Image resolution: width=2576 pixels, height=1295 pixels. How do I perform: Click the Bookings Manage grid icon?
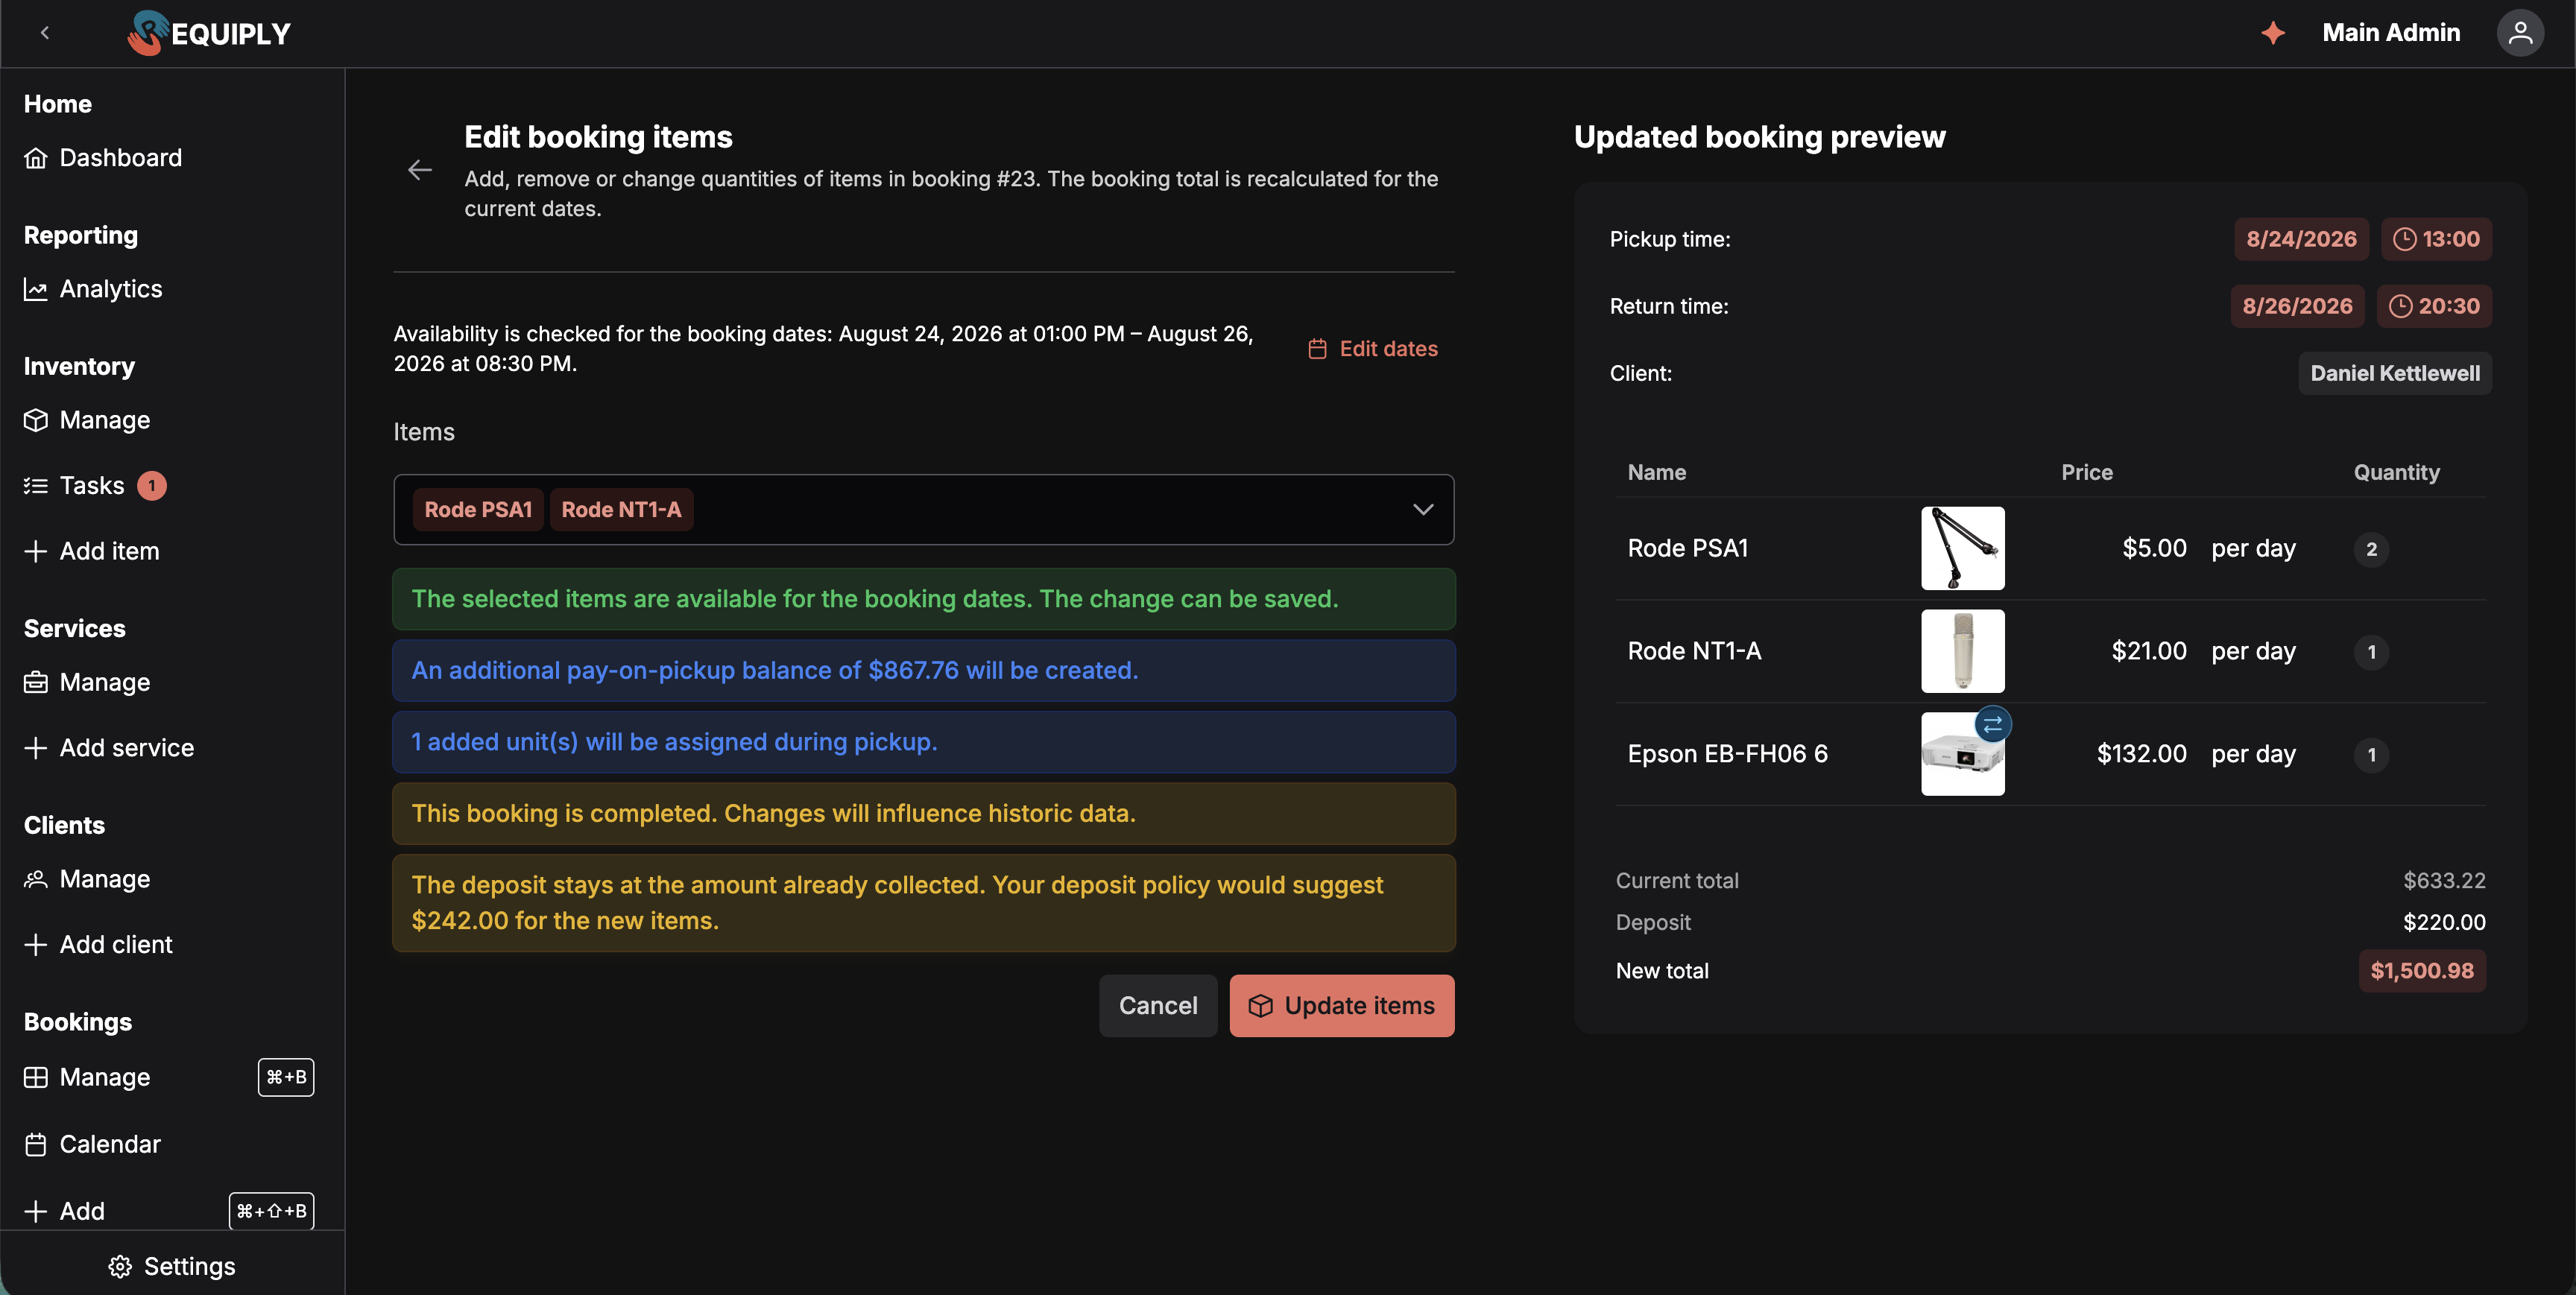coord(36,1077)
